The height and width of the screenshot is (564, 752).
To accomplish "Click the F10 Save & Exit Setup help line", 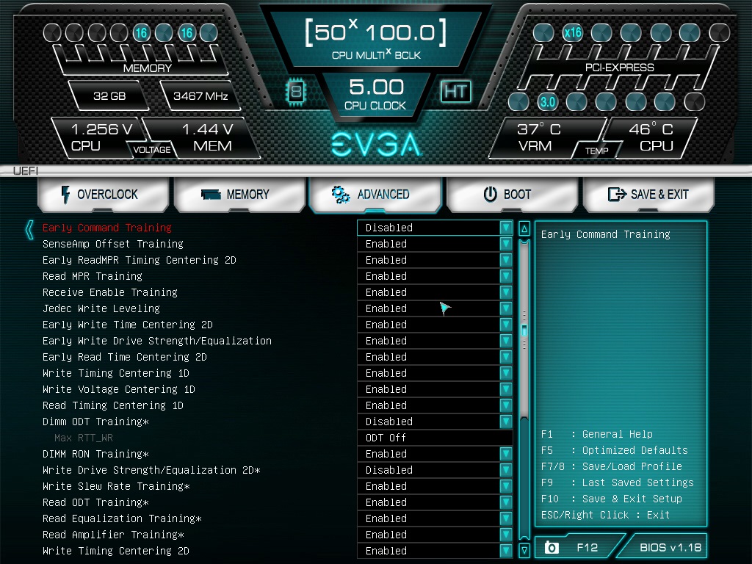I will (x=612, y=499).
